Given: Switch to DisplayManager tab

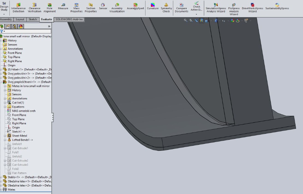Looking at the screenshot, I should click(x=21, y=26).
